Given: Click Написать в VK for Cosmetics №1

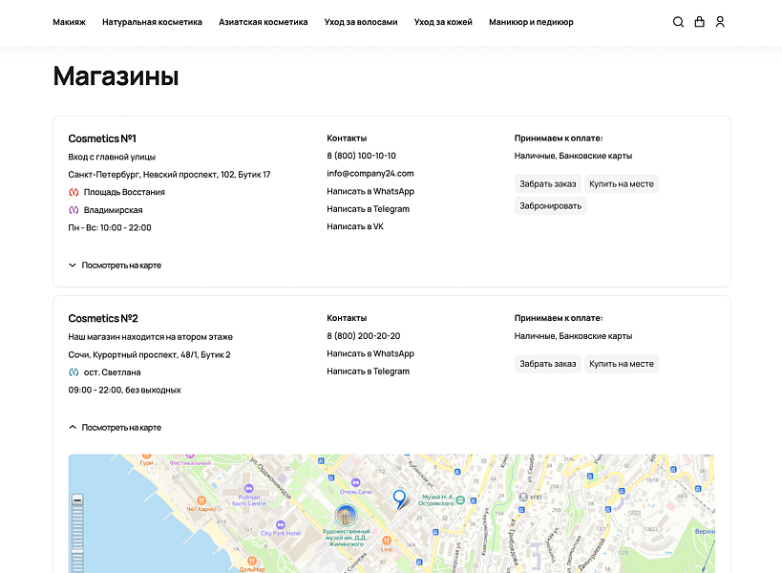Looking at the screenshot, I should [354, 226].
